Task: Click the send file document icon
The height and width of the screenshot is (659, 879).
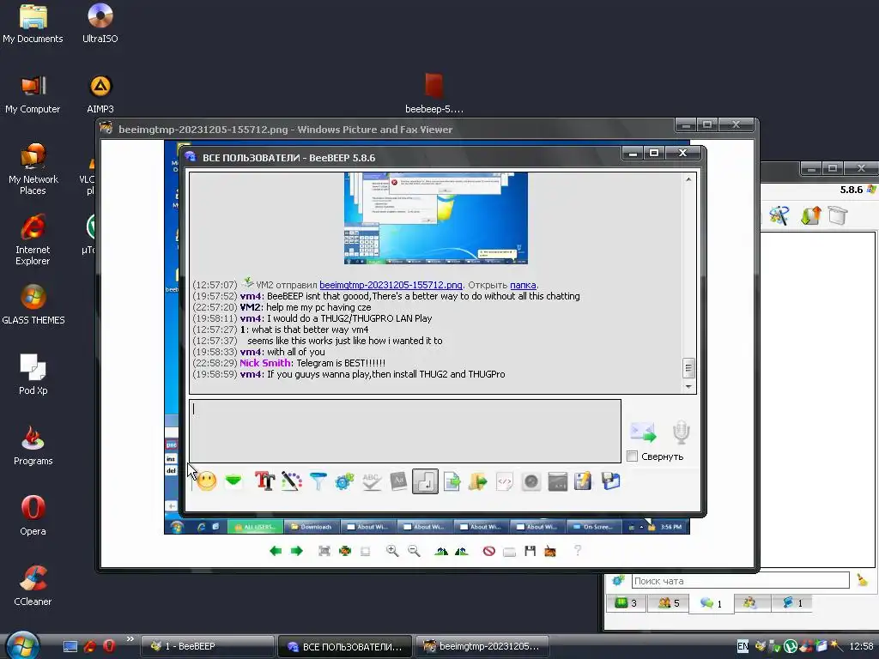Action: point(452,481)
